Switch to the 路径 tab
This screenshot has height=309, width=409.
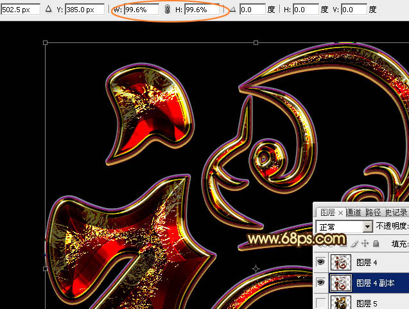[373, 213]
